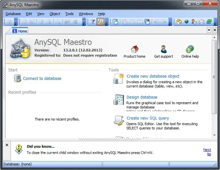Click the Tile horizontally toolbar icon

point(132,22)
